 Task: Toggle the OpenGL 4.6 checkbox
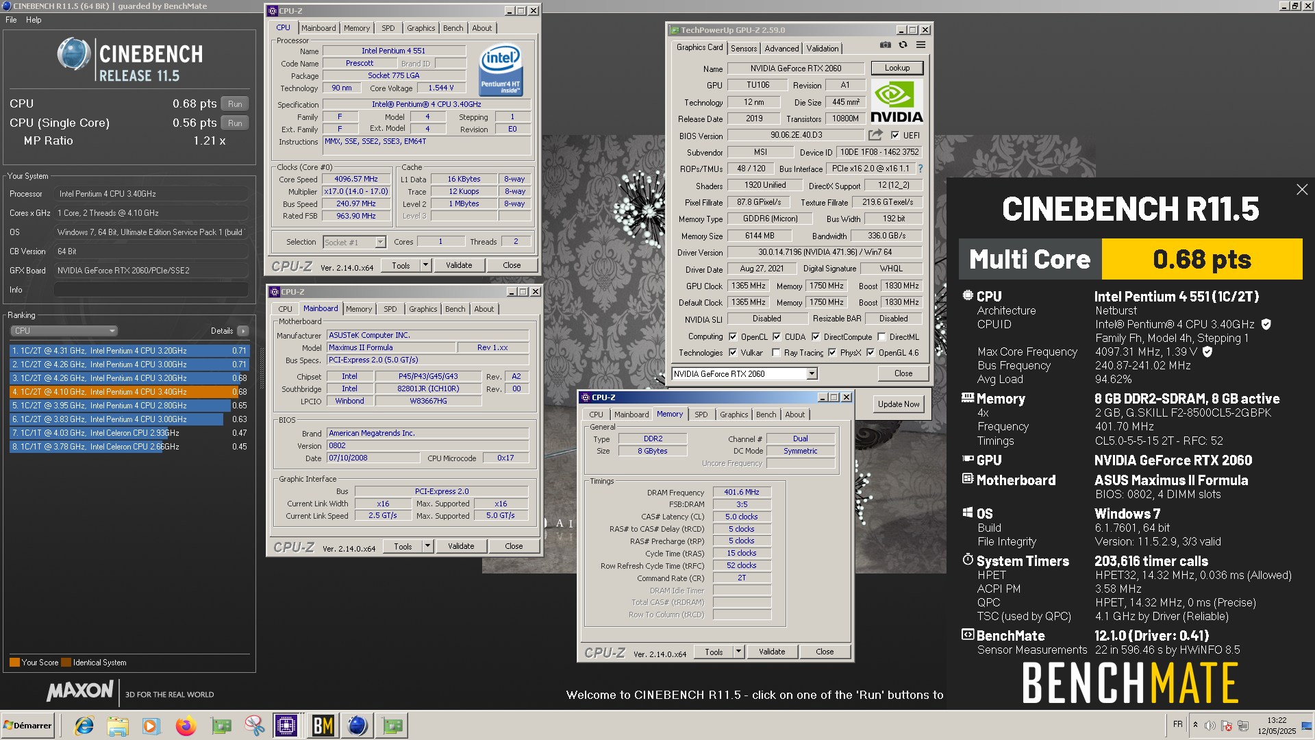click(871, 353)
